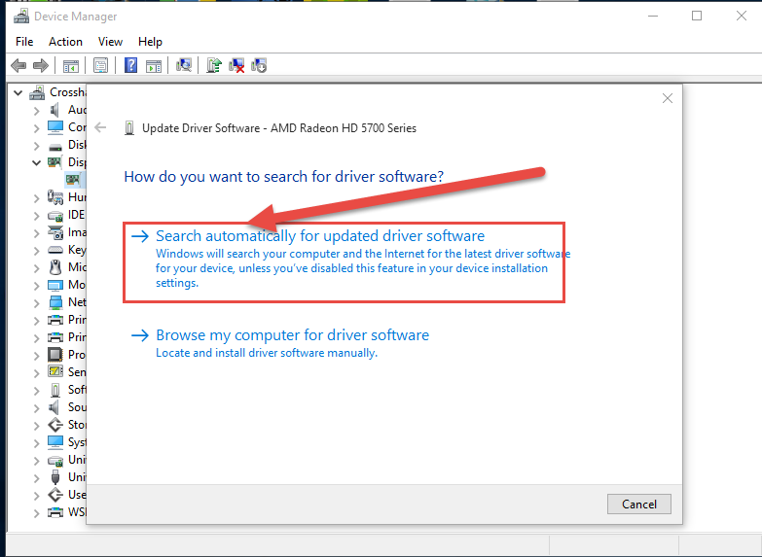Go back with the toolbar Back arrow

18,65
